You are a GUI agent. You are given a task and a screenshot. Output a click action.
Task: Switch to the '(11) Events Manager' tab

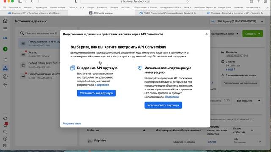click(x=101, y=13)
